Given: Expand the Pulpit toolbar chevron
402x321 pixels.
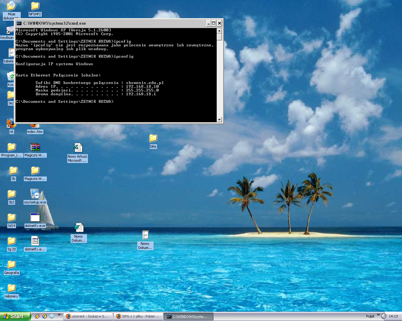Looking at the screenshot, I should 378,315.
